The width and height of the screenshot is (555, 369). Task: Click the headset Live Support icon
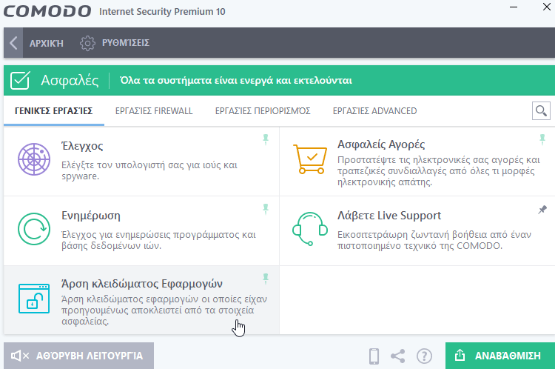click(x=310, y=229)
